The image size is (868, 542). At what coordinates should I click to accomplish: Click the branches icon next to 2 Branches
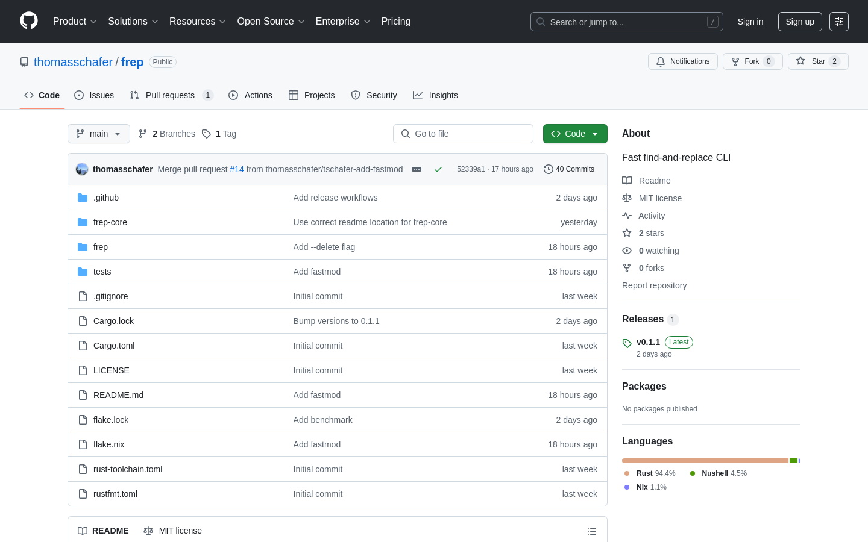[x=143, y=134]
